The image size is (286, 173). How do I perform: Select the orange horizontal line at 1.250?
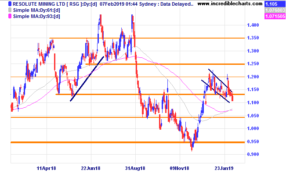(x=165, y=64)
